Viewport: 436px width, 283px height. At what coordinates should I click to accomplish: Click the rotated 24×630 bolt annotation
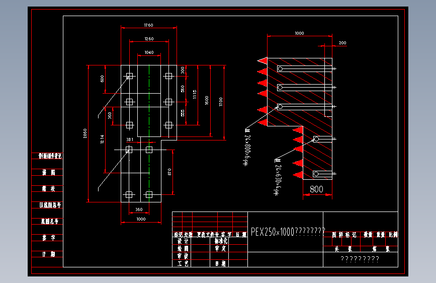point(278,177)
